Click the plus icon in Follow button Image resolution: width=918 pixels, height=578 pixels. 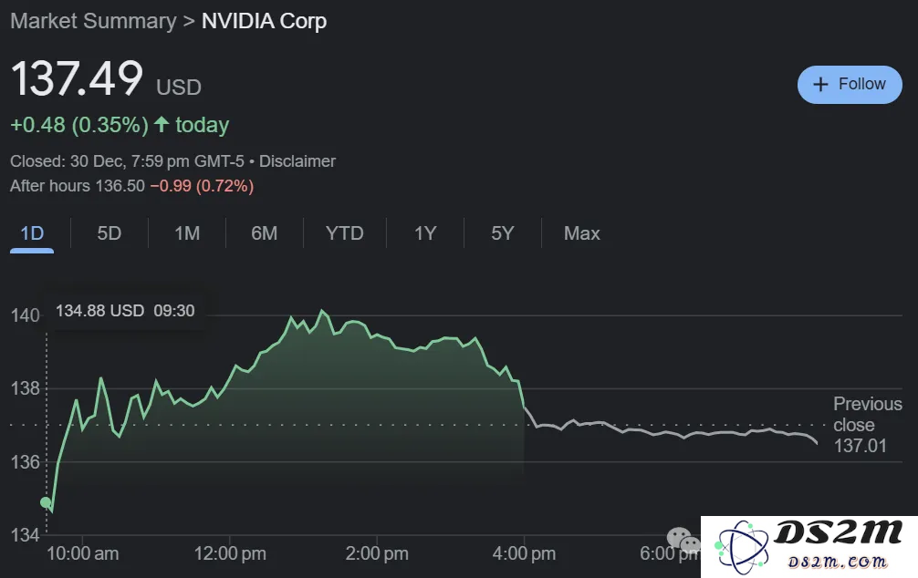[820, 84]
